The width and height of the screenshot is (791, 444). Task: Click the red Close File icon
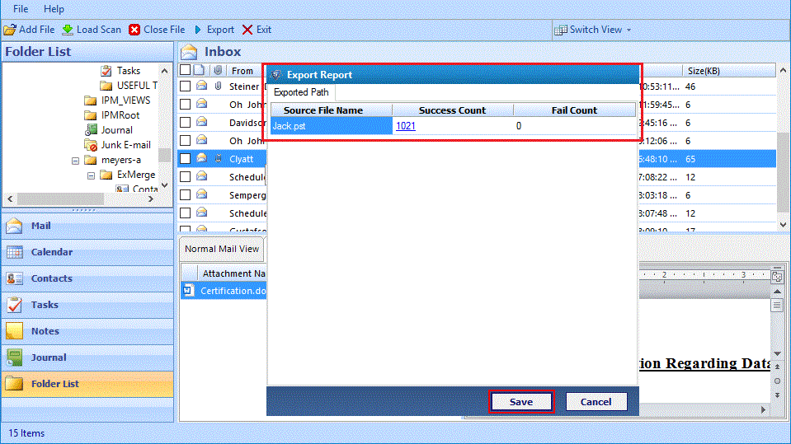pos(134,30)
